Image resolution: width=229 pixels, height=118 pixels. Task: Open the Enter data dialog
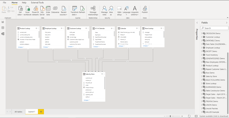click(x=48, y=11)
